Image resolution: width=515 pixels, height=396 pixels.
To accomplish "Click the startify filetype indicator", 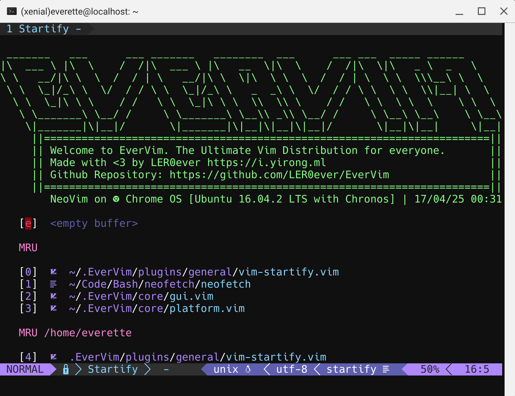I will click(351, 369).
